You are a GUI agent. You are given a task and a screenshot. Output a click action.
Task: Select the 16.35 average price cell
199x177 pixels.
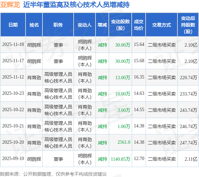[x=139, y=77]
